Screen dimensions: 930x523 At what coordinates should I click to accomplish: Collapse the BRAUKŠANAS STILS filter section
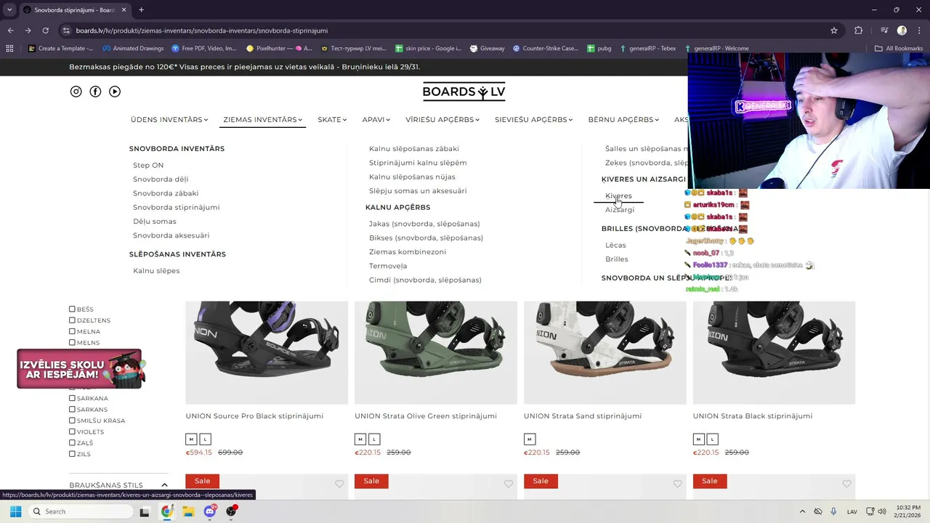point(164,485)
